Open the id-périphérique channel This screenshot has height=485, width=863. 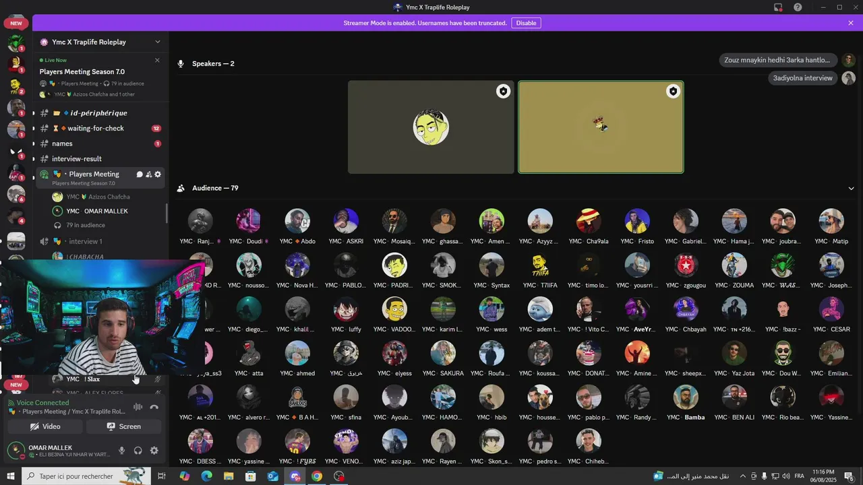point(100,113)
